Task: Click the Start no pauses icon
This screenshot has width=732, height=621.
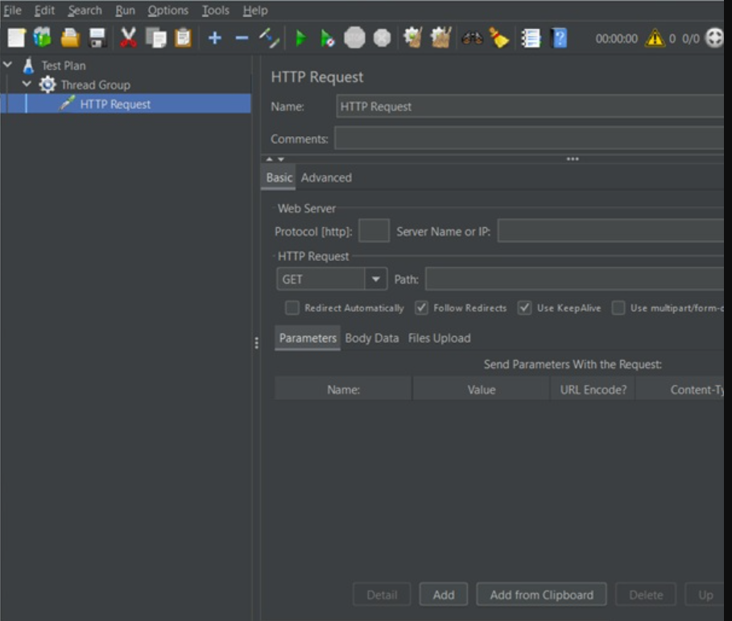Action: click(x=327, y=38)
